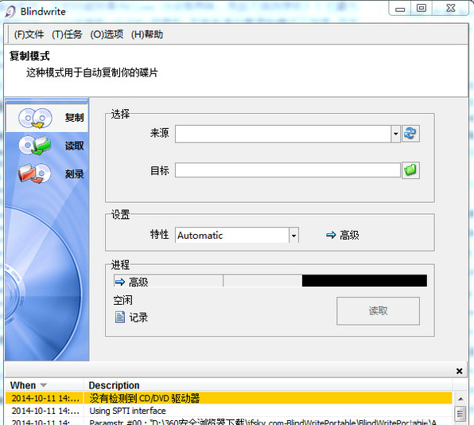474x425 pixels.
Task: Select the 读取 read mode icon
Action: pyautogui.click(x=35, y=146)
